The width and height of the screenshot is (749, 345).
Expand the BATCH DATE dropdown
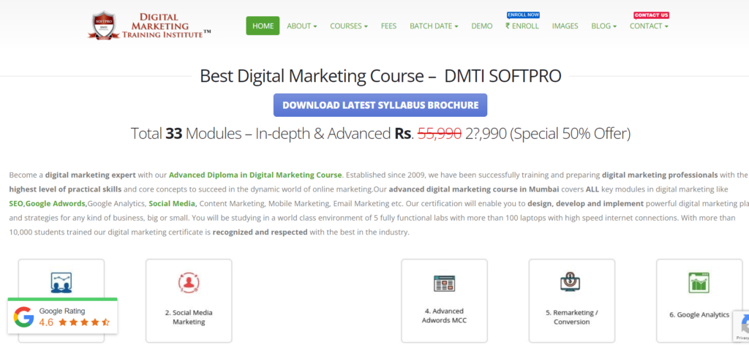434,26
